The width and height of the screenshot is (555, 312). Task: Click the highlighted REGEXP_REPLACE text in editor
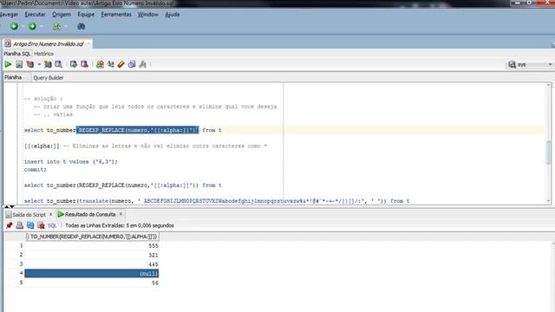coord(137,130)
